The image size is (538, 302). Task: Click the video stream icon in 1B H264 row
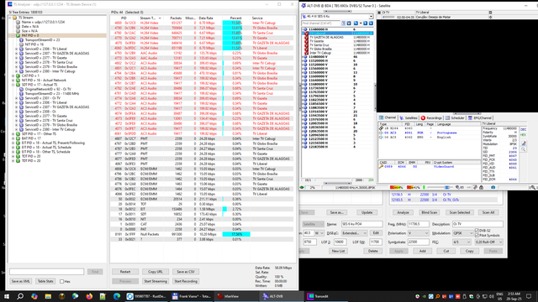pyautogui.click(x=381, y=128)
